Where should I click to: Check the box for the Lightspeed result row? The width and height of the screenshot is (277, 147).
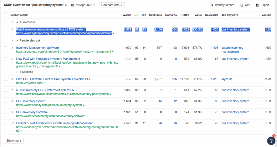(x=6, y=30)
